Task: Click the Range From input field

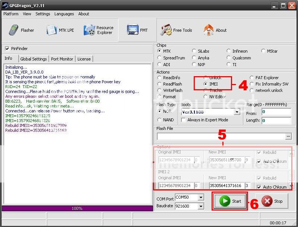Action: click(276, 112)
